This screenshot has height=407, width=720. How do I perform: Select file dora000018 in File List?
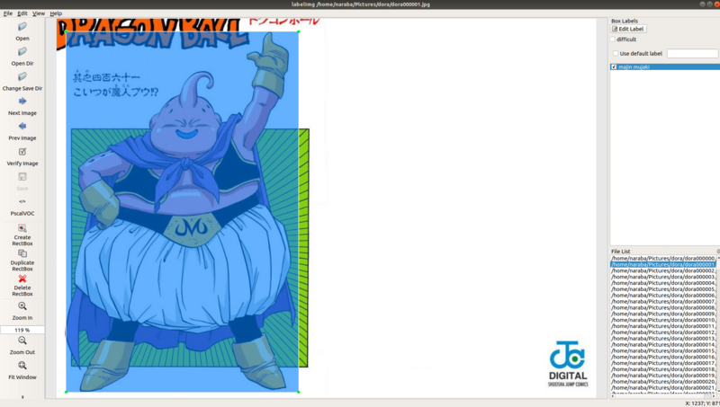pyautogui.click(x=663, y=369)
